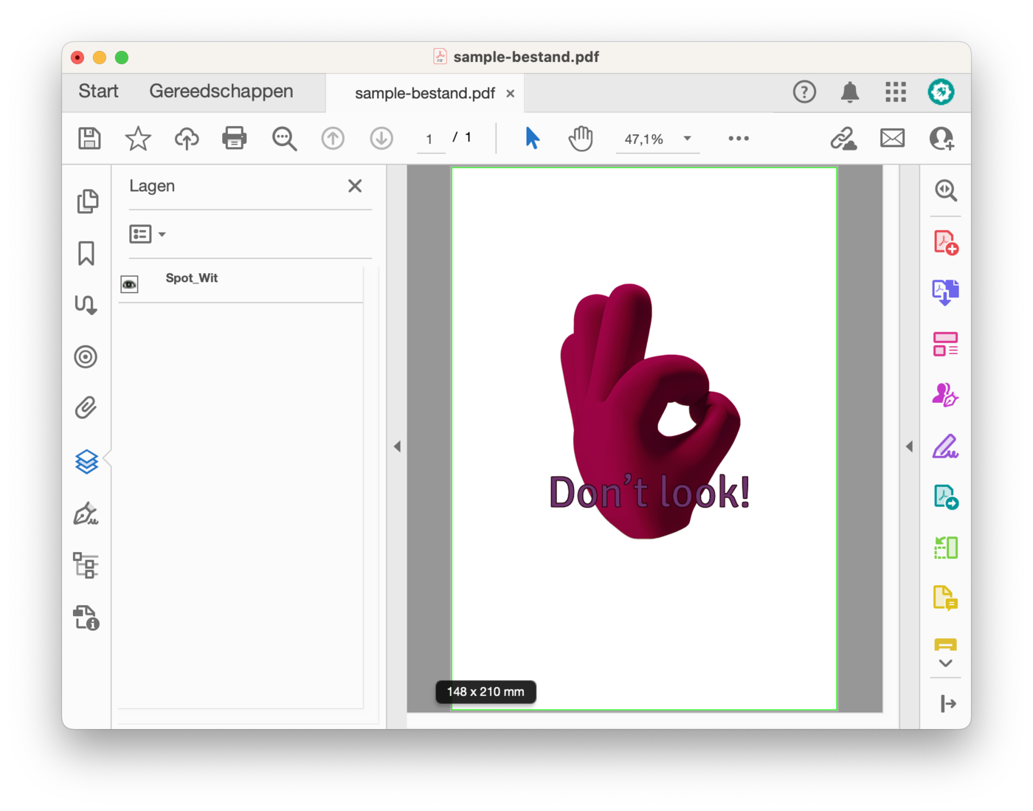Switch to the Gereedschappen tab
Screen dimensions: 1033x811
point(221,92)
